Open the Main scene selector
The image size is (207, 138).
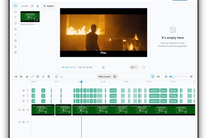coord(104,76)
